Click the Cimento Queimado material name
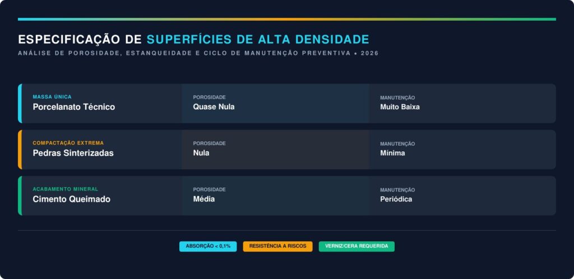574x279 pixels. 71,199
